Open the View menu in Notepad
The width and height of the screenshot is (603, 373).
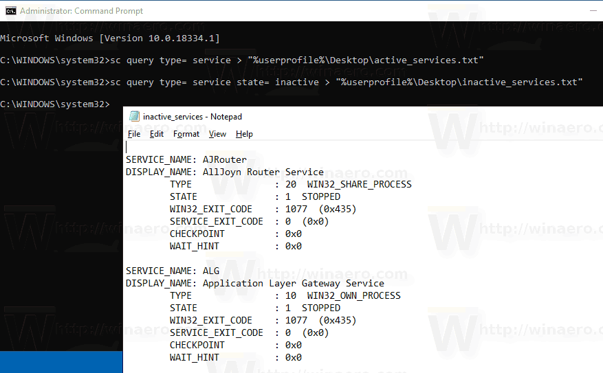[217, 134]
